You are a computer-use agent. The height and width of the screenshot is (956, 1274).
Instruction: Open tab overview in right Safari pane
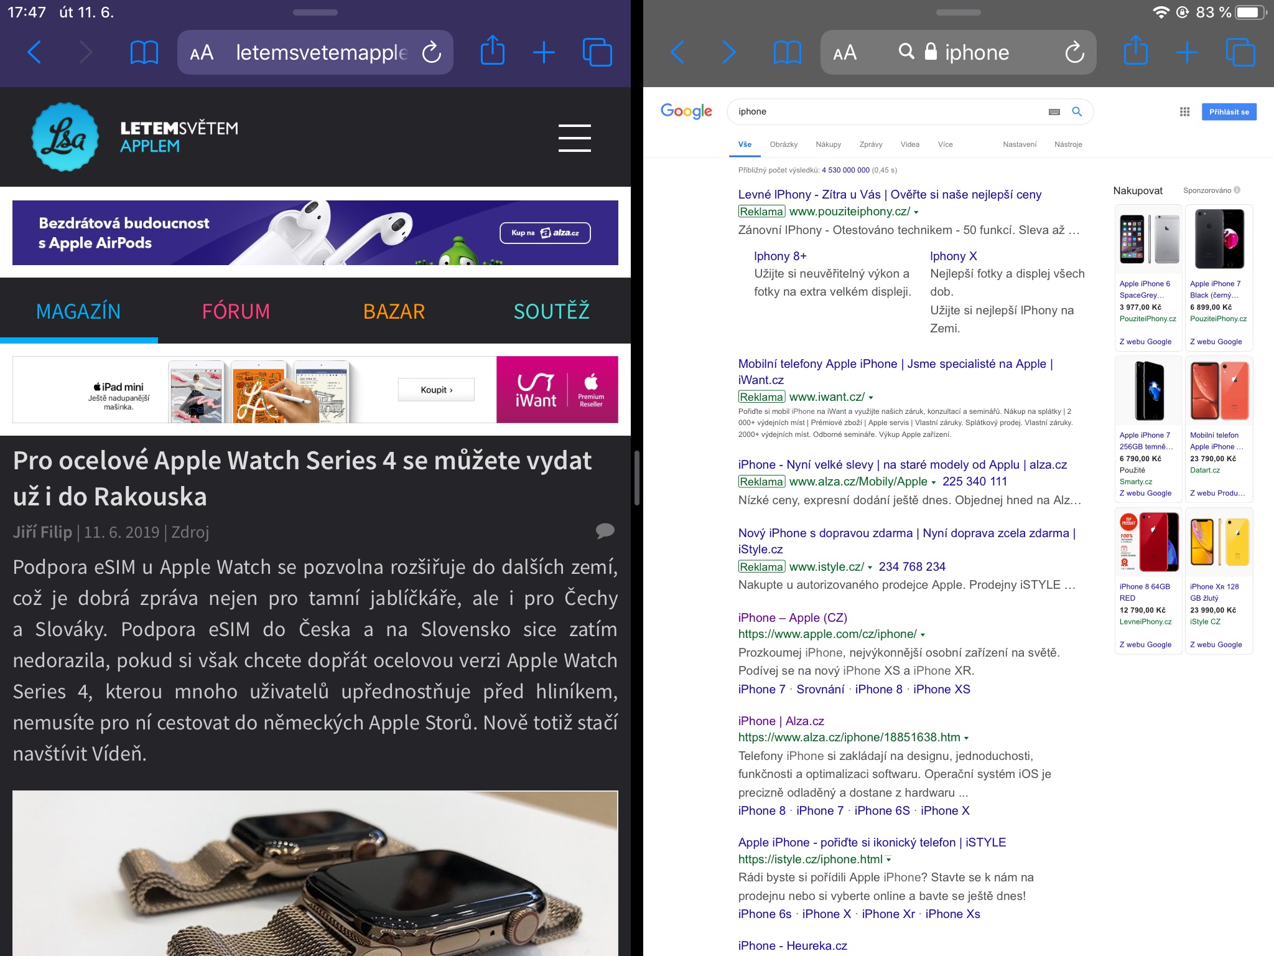click(1240, 52)
